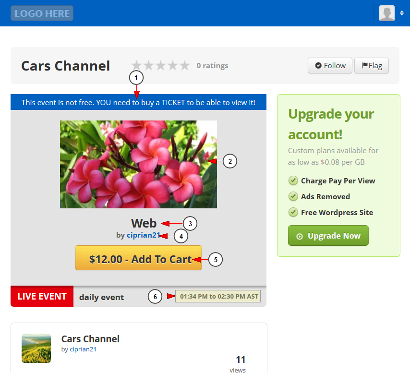This screenshot has width=410, height=373.
Task: Click the Web event title
Action: pos(144,224)
